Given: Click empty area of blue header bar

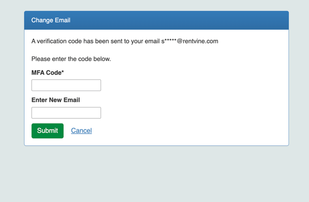Looking at the screenshot, I should tap(189, 20).
